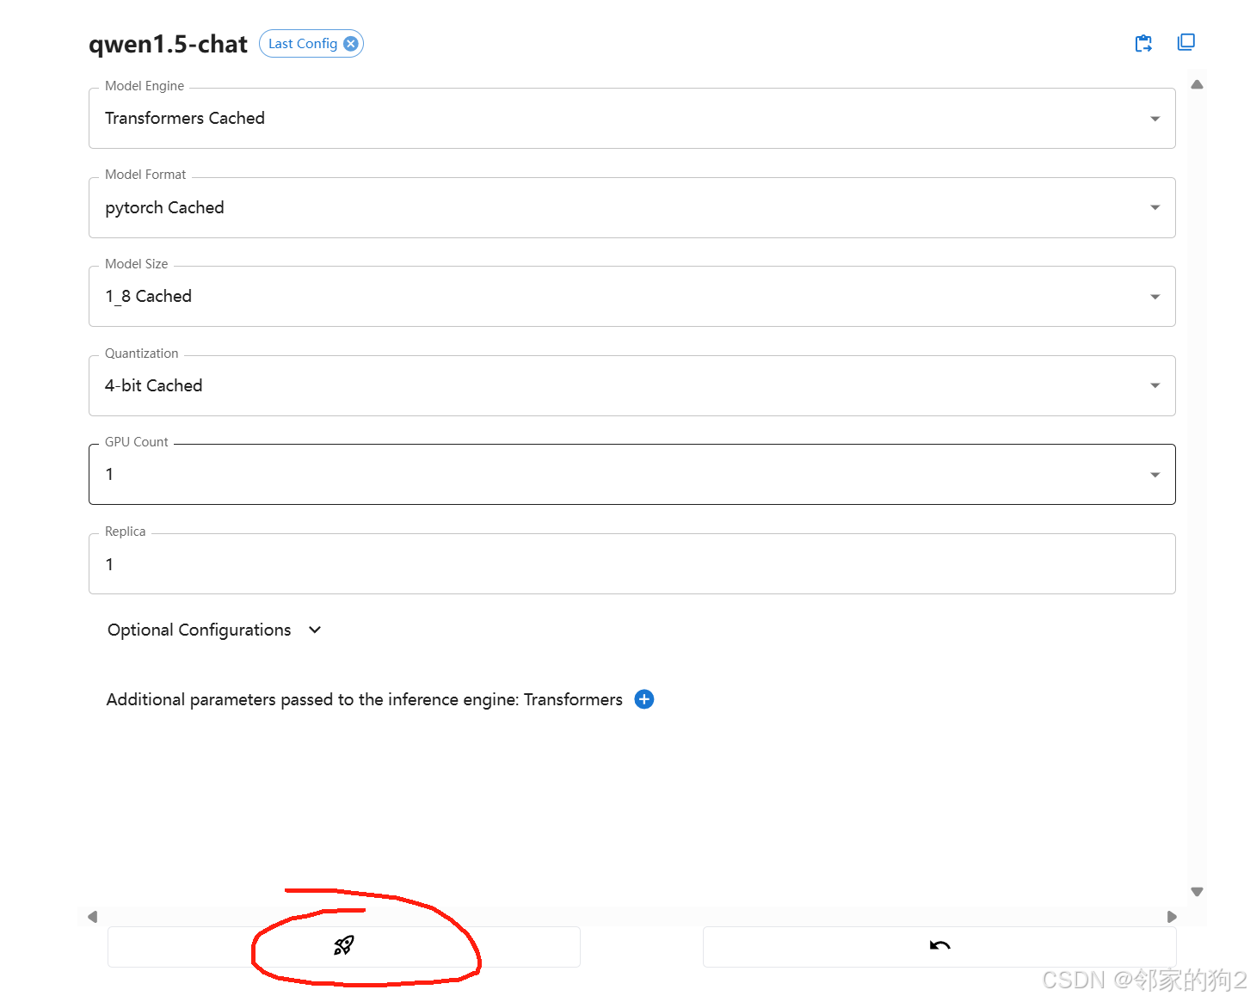Open the GPU Count dropdown
The image size is (1250, 1002).
[632, 475]
